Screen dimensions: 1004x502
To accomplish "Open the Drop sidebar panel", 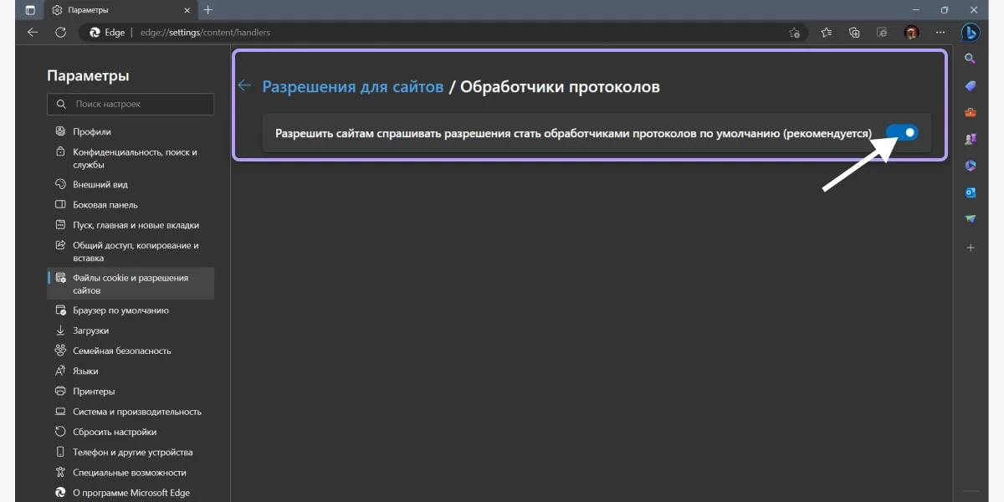I will click(971, 219).
